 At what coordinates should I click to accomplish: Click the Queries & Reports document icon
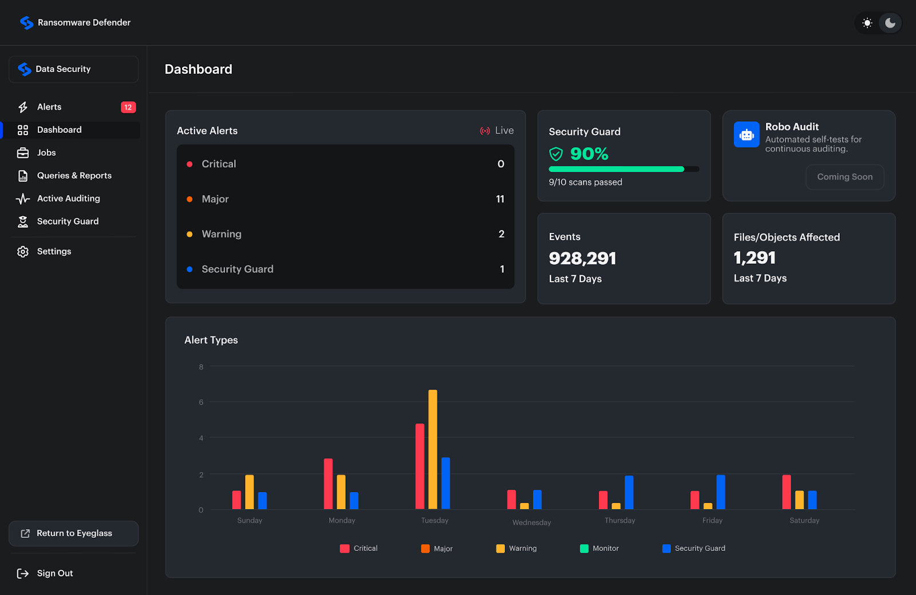pyautogui.click(x=23, y=176)
